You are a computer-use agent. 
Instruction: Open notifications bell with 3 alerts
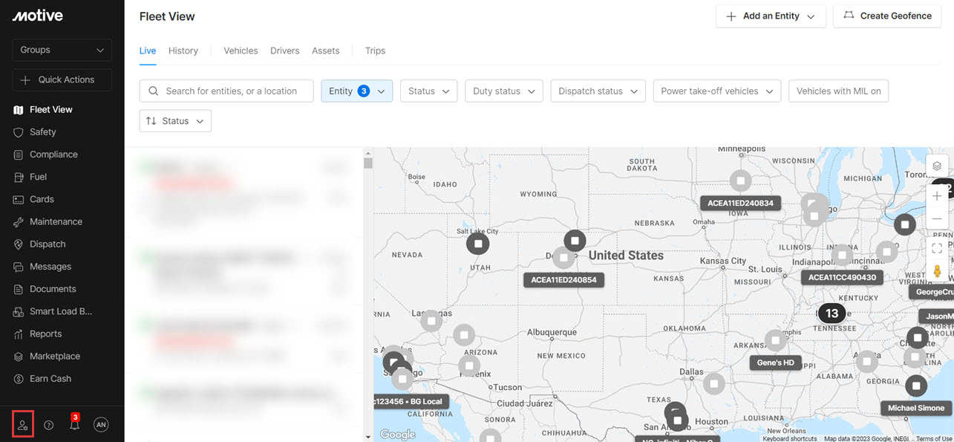(x=74, y=425)
